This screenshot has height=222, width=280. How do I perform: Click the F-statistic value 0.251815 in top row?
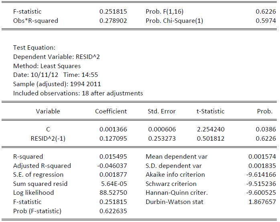click(113, 12)
